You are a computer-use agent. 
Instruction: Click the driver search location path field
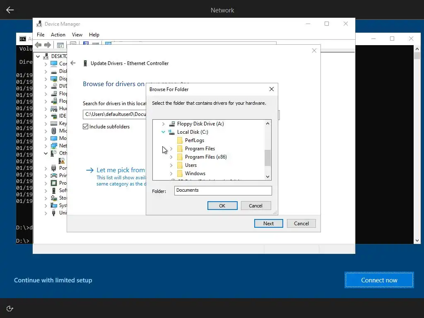pyautogui.click(x=115, y=114)
